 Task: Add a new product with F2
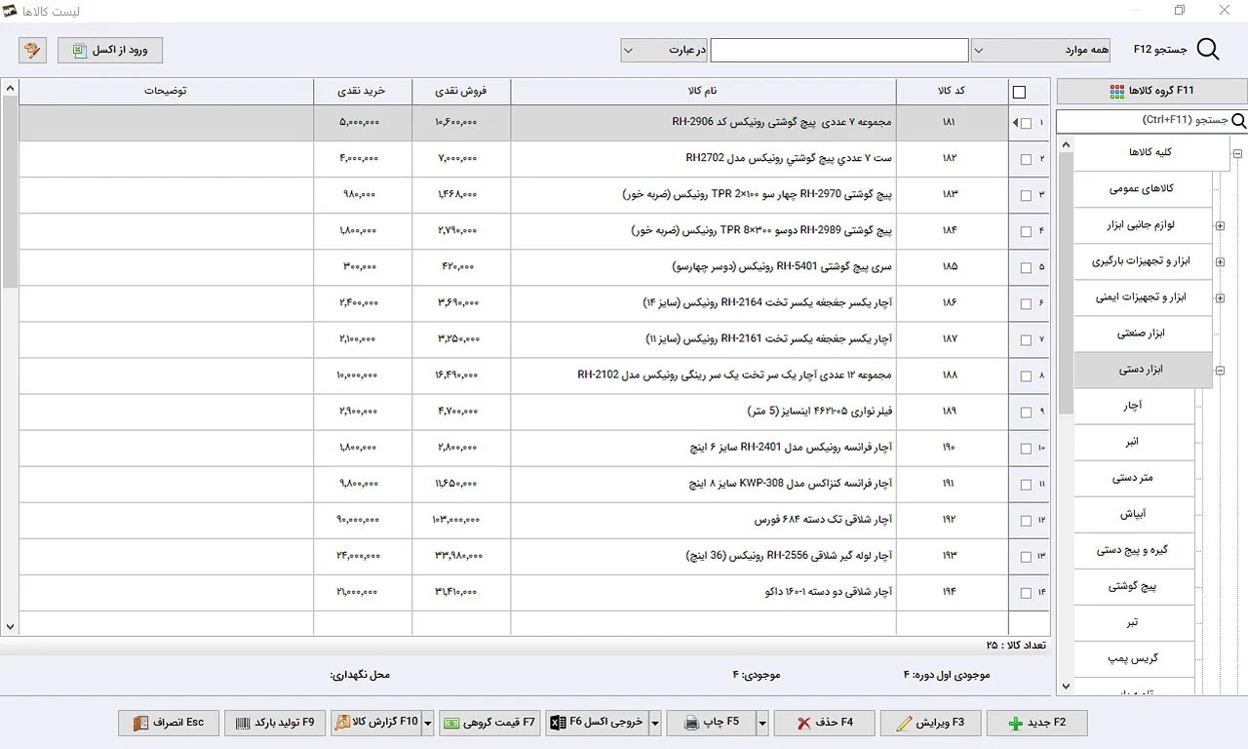pyautogui.click(x=1036, y=723)
